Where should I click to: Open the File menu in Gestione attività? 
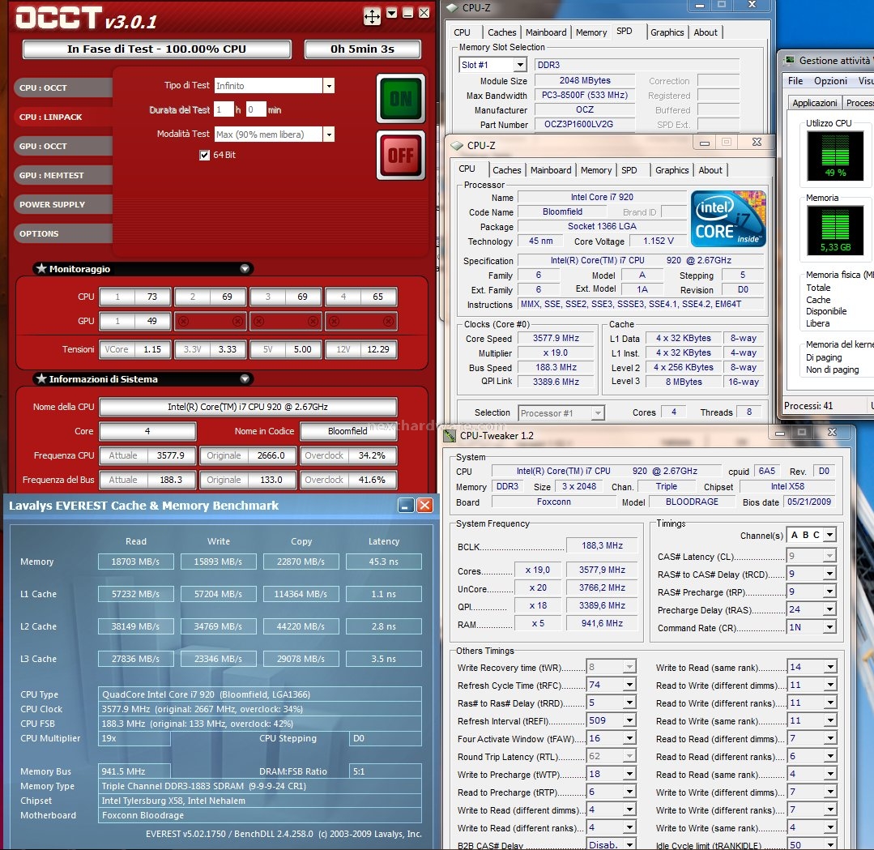coord(795,81)
